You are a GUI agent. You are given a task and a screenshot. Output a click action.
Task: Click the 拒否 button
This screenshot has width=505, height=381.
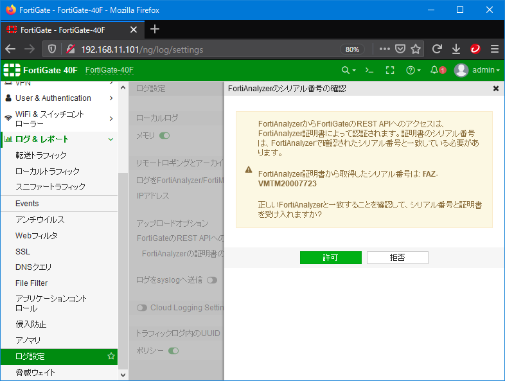click(398, 258)
